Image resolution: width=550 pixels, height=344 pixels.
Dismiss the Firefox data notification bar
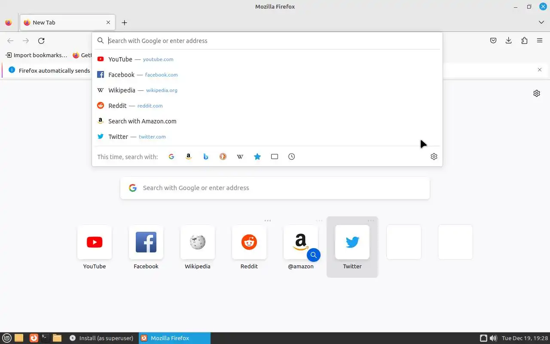click(540, 70)
